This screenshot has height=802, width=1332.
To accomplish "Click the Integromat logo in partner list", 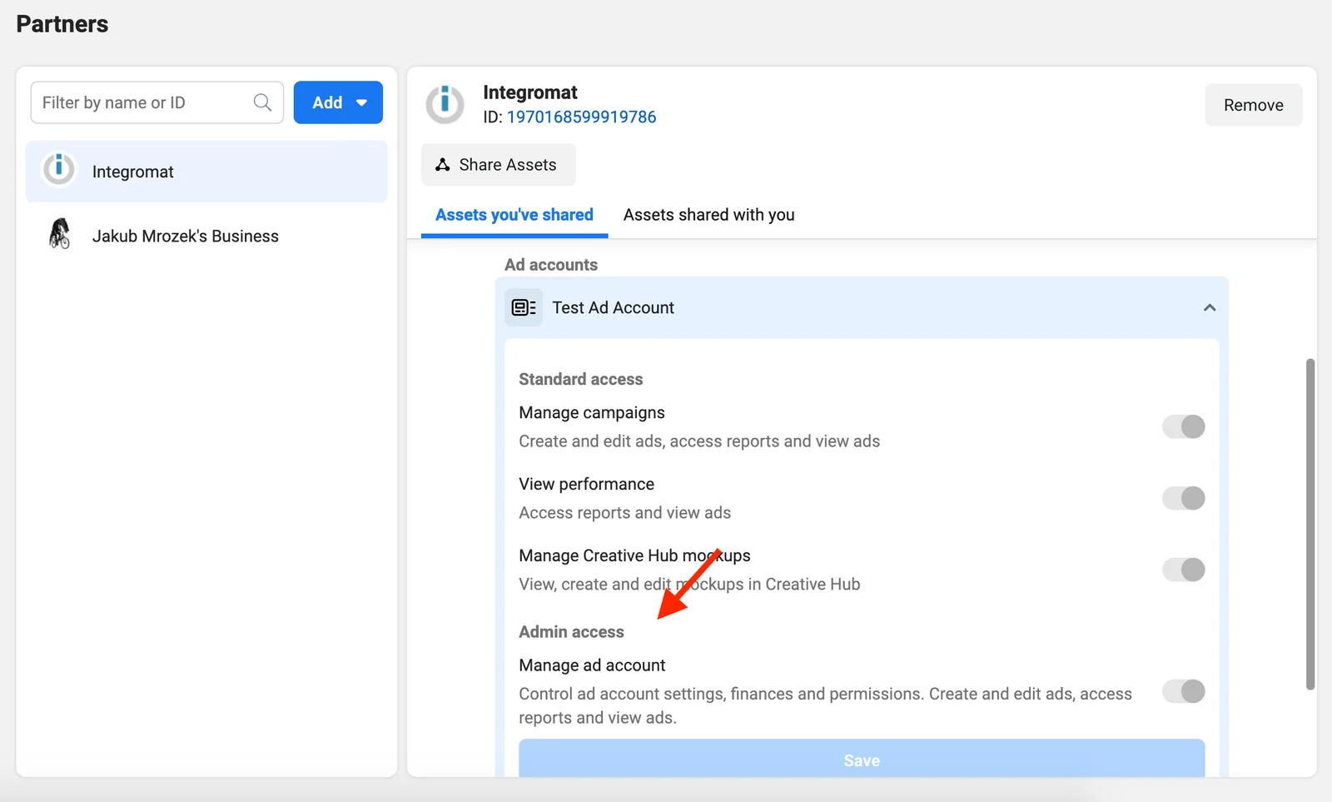I will [x=59, y=169].
